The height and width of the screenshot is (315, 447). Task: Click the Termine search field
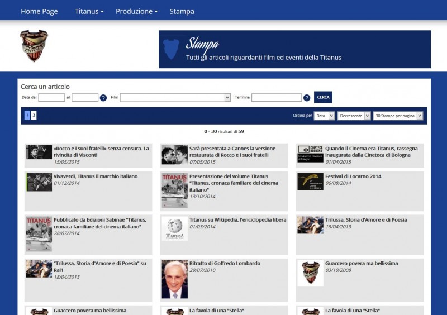[x=277, y=98]
